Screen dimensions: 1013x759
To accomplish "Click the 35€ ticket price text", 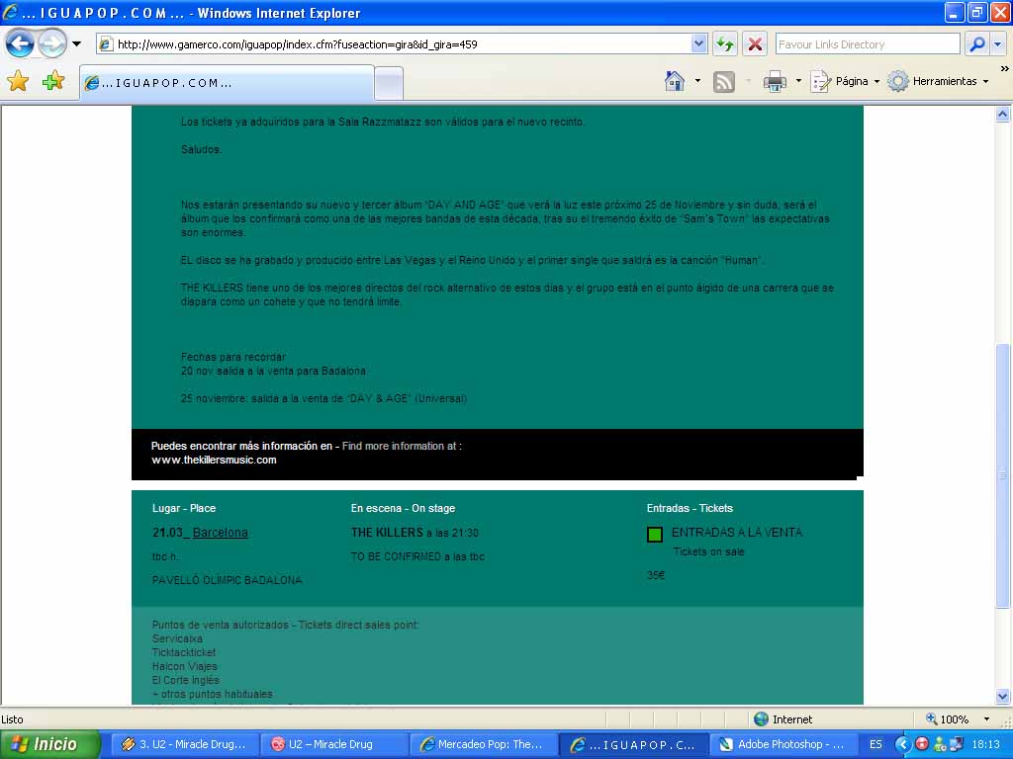I will [656, 575].
